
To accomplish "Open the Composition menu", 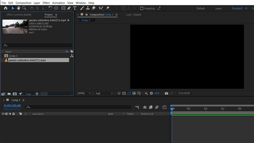I will click(x=23, y=3).
